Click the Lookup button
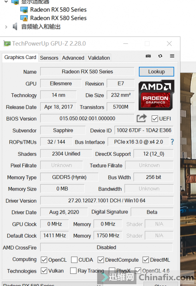This screenshot has width=196, height=286. point(156,71)
